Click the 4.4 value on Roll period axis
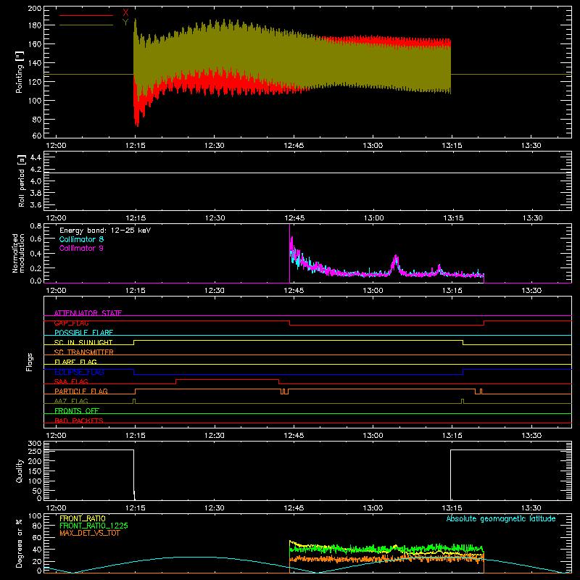This screenshot has width=580, height=580. pyautogui.click(x=36, y=157)
